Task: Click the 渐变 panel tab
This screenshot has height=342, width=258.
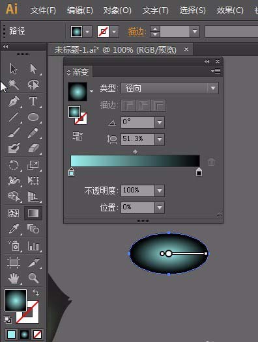Action: tap(78, 72)
